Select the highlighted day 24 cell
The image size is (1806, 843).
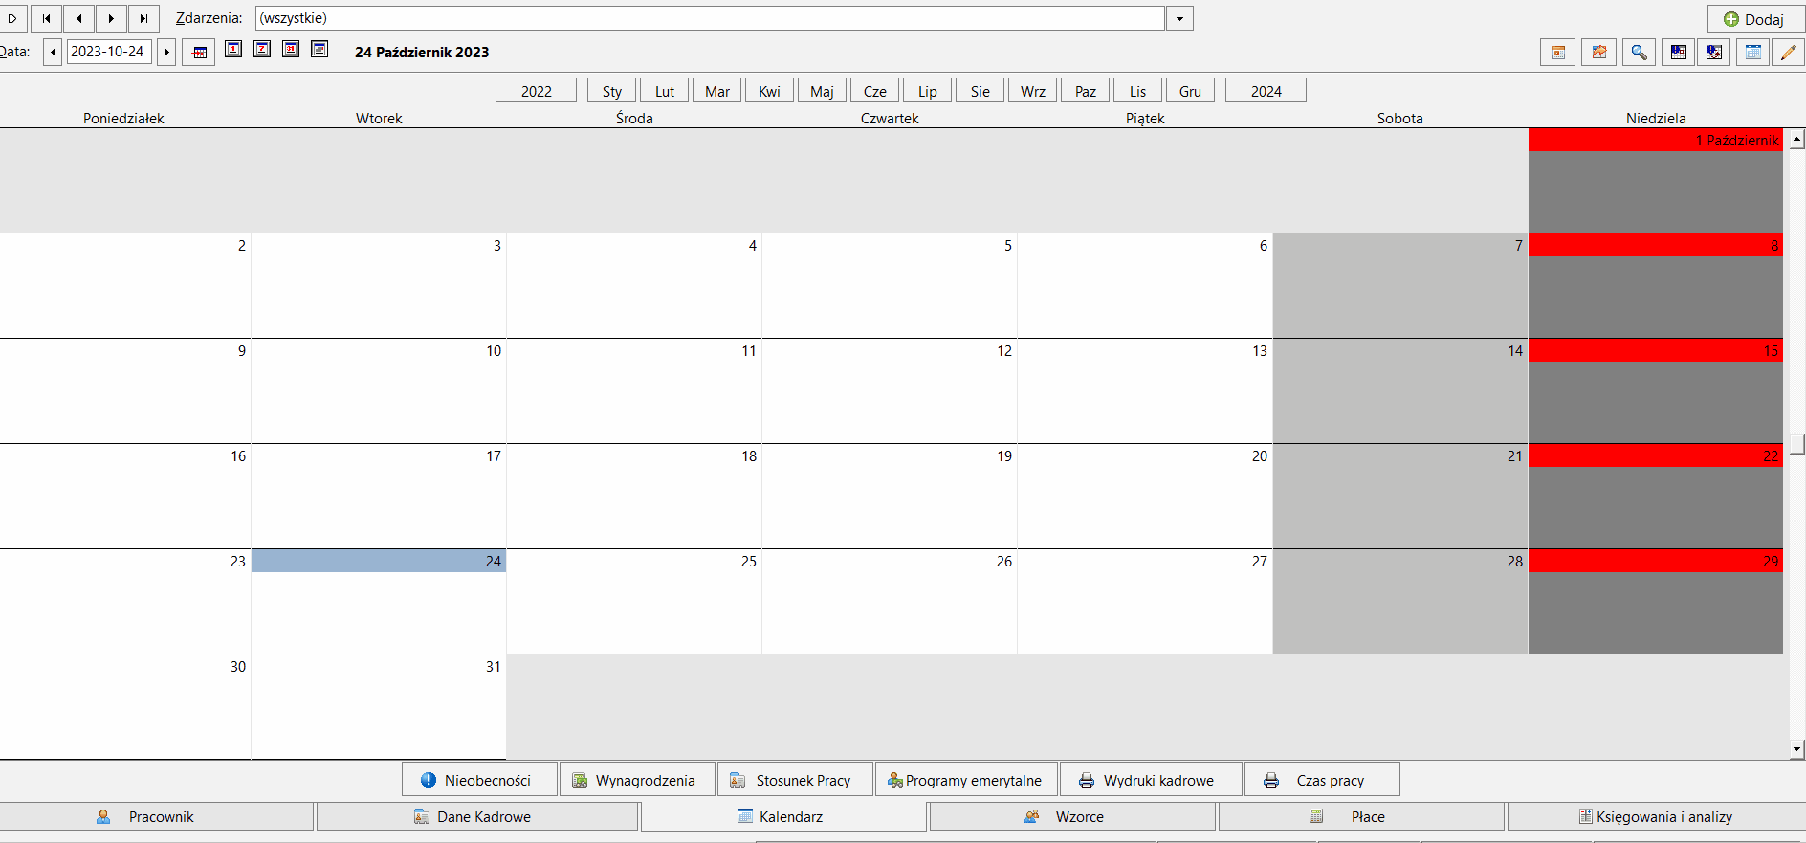click(379, 601)
